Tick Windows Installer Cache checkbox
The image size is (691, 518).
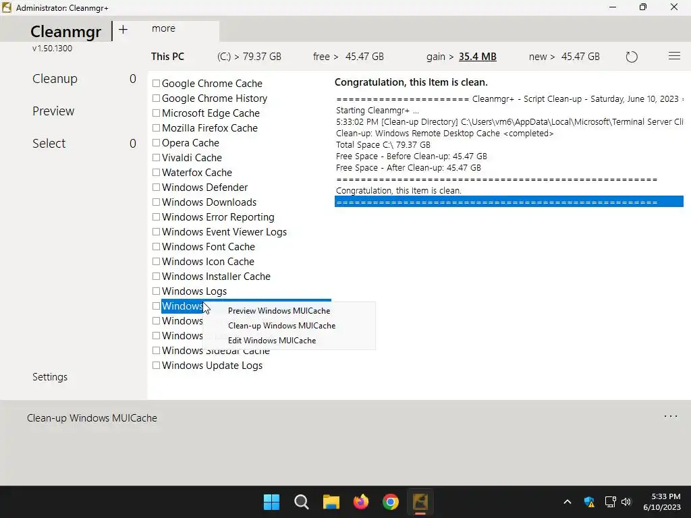click(x=156, y=276)
